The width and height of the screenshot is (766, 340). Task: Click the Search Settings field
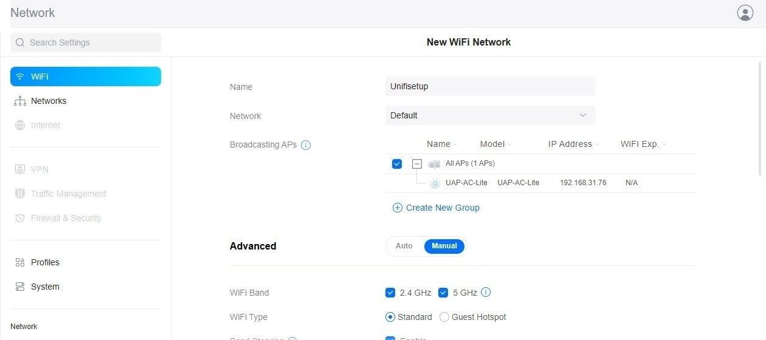[86, 42]
